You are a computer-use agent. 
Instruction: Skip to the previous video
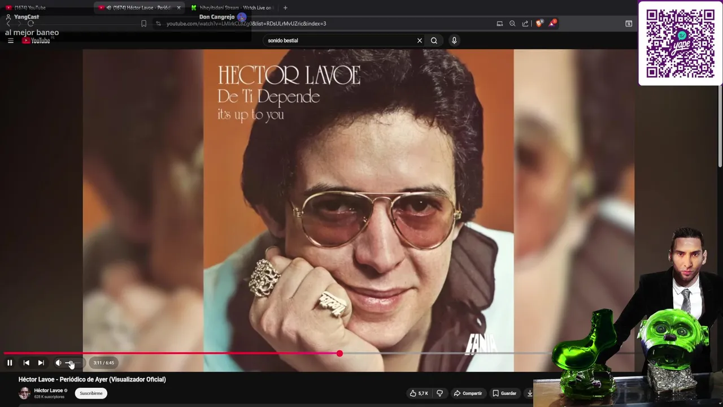click(x=26, y=363)
